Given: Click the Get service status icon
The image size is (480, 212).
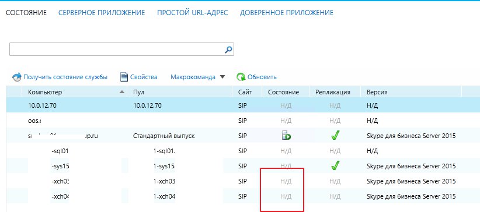Looking at the screenshot, I should 17,77.
